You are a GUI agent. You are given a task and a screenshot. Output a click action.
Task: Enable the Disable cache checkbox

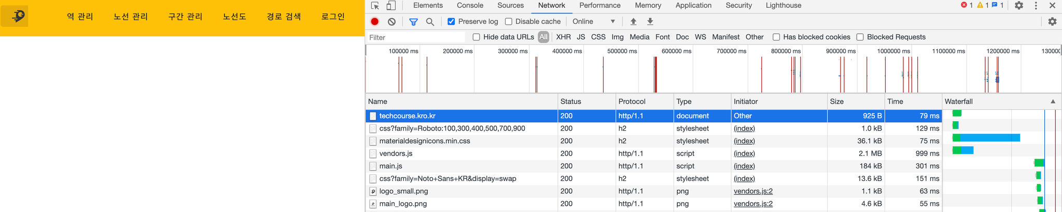point(509,22)
